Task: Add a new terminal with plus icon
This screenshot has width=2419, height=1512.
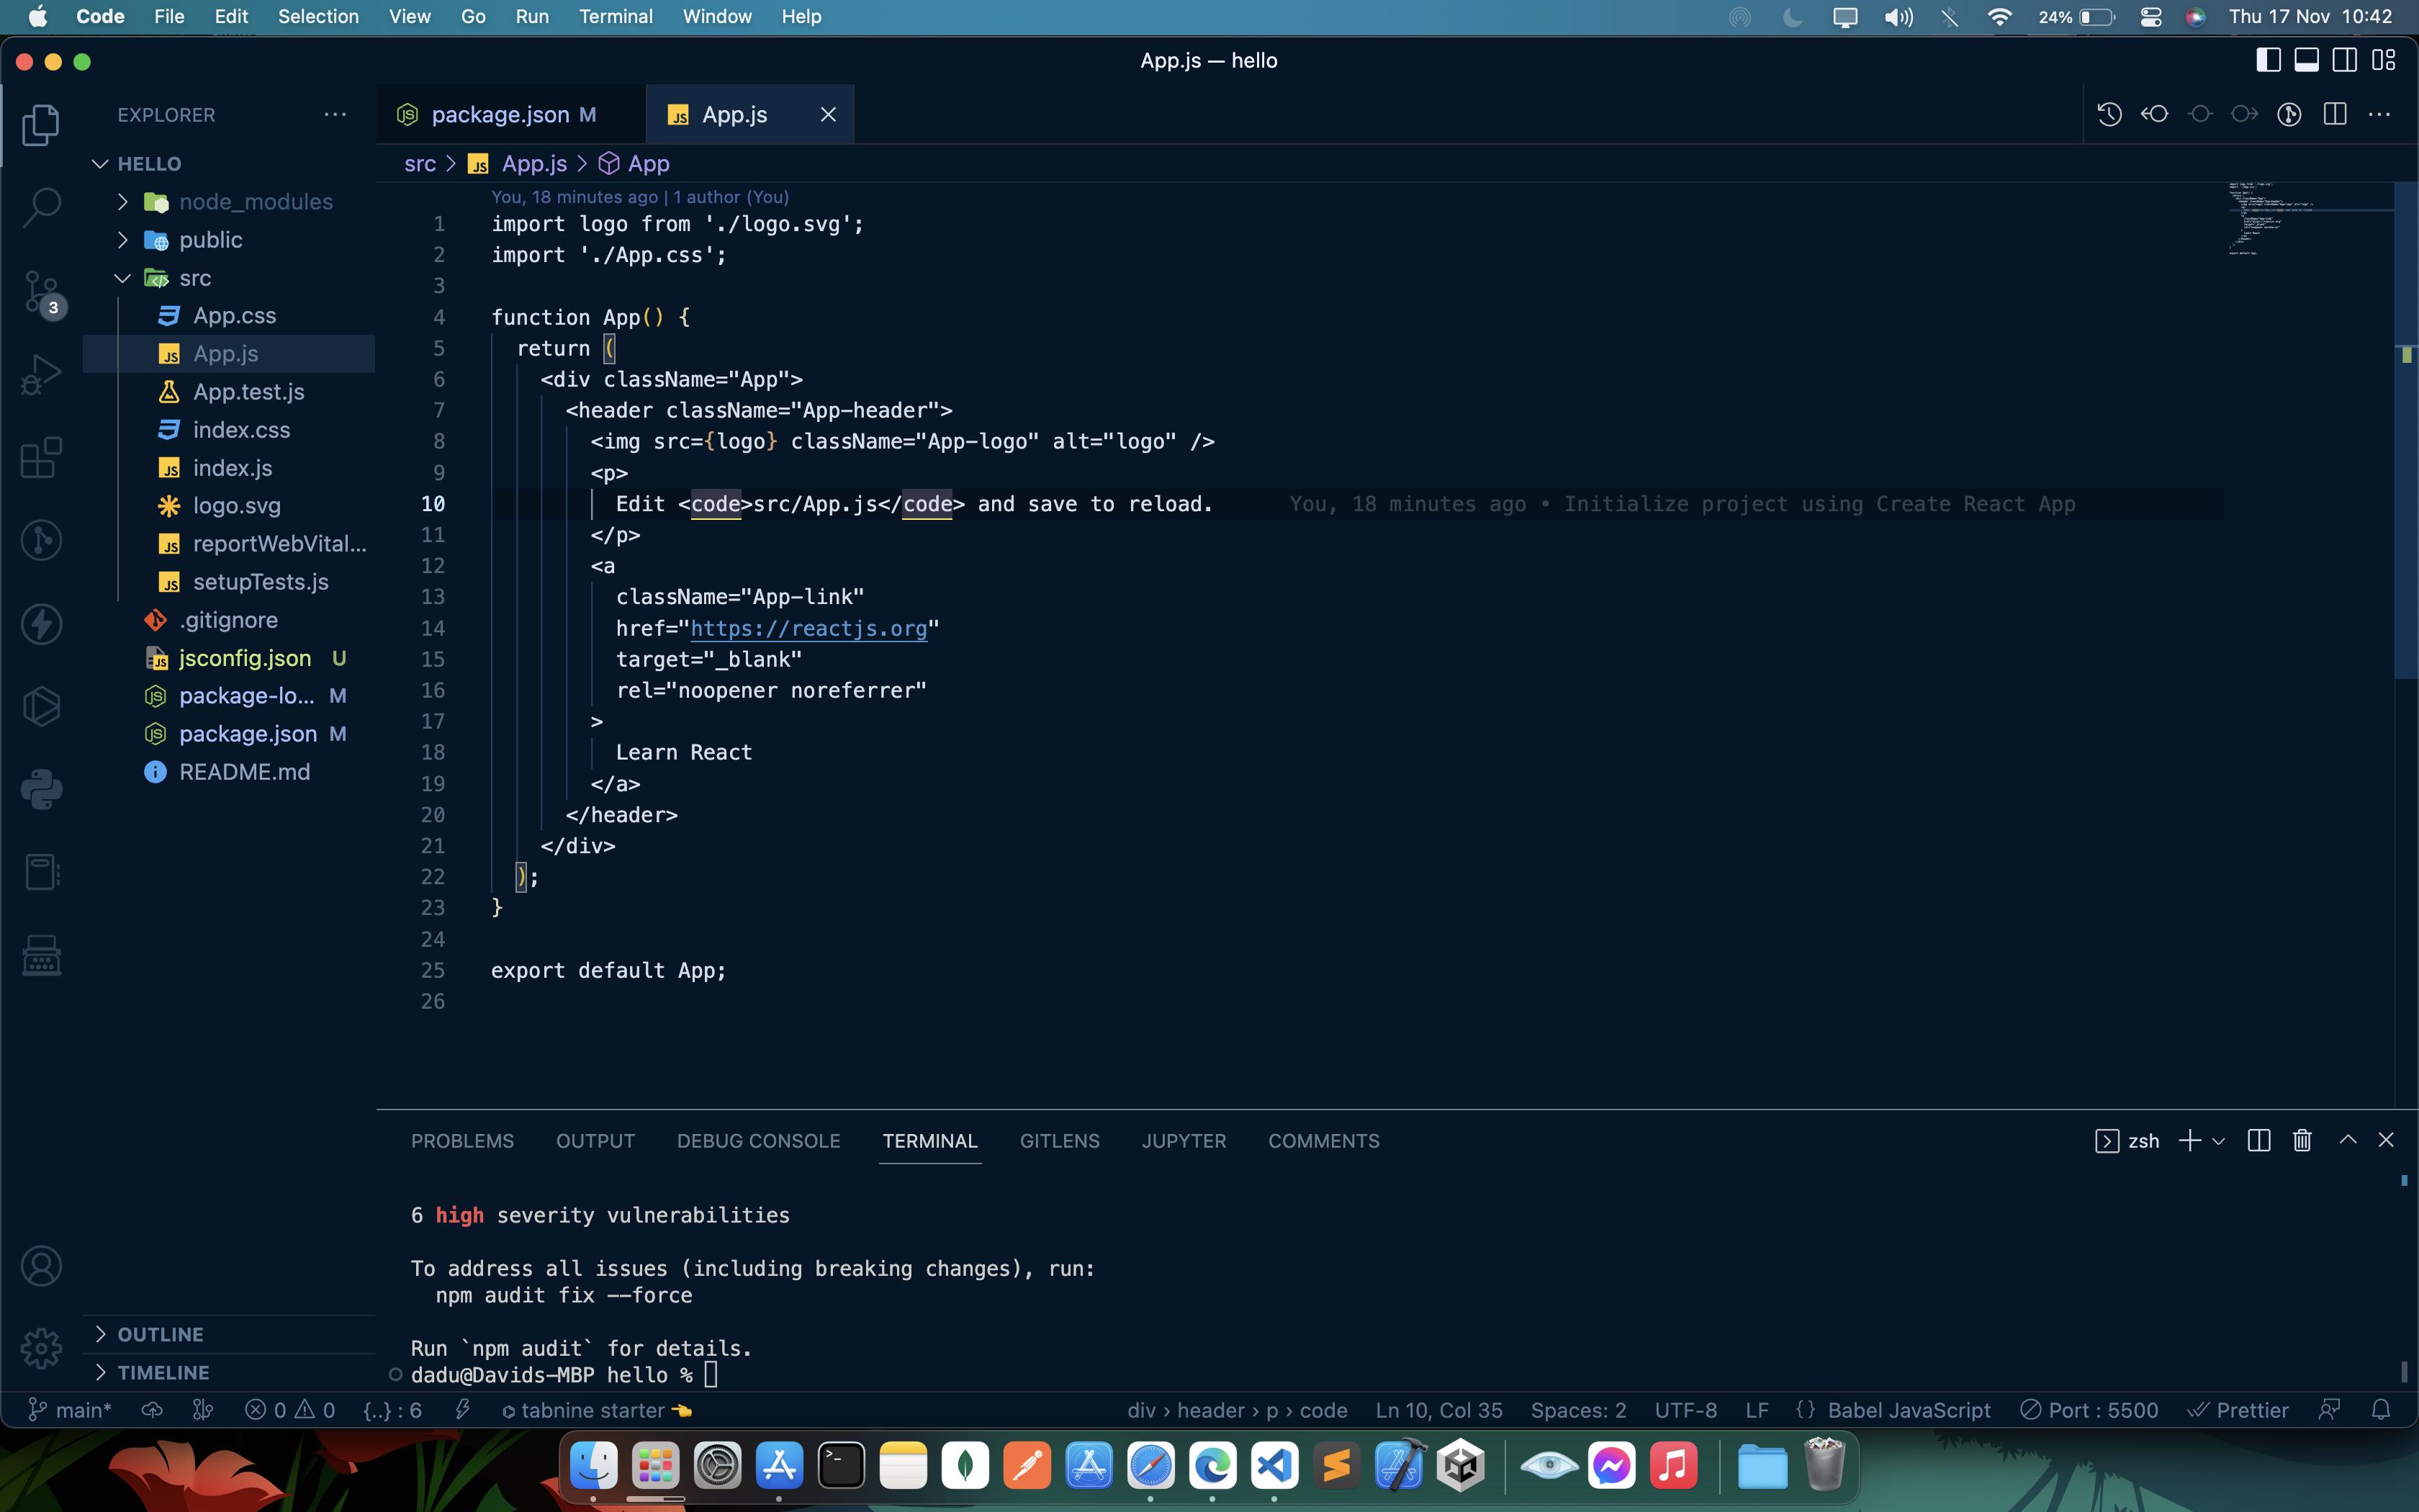Action: (x=2189, y=1140)
